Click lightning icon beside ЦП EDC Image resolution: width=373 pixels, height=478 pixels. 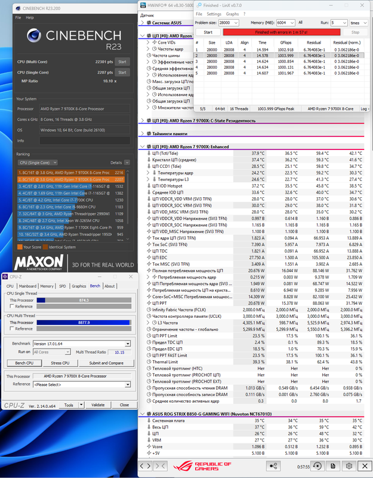pyautogui.click(x=149, y=258)
